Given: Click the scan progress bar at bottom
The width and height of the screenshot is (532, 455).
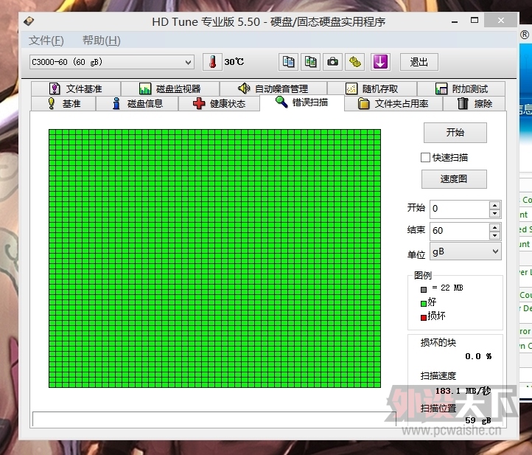Looking at the screenshot, I should tap(214, 419).
